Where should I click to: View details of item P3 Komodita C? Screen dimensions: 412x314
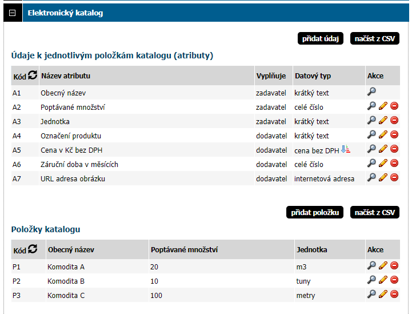(371, 294)
